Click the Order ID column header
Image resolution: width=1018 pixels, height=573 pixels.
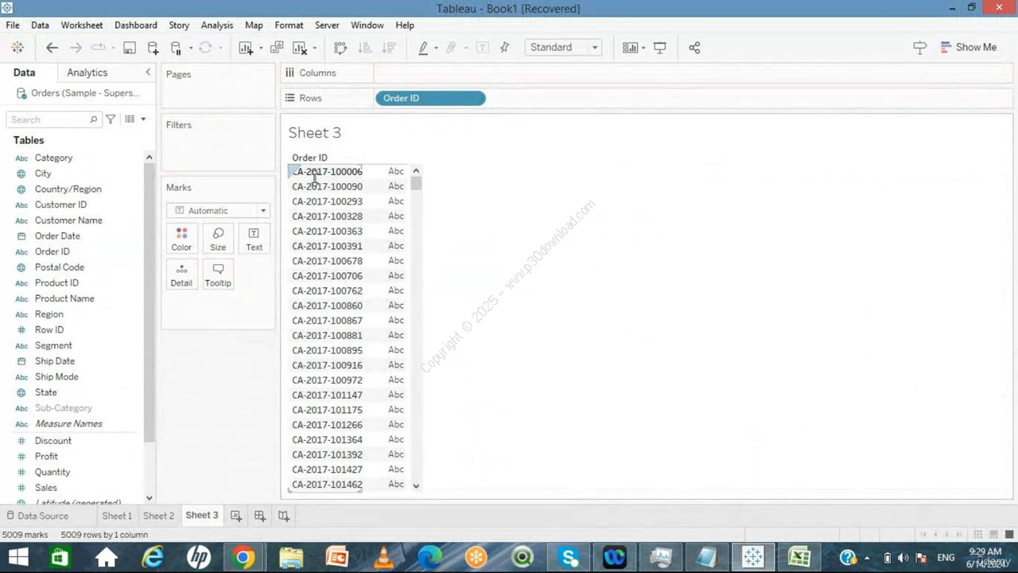309,158
